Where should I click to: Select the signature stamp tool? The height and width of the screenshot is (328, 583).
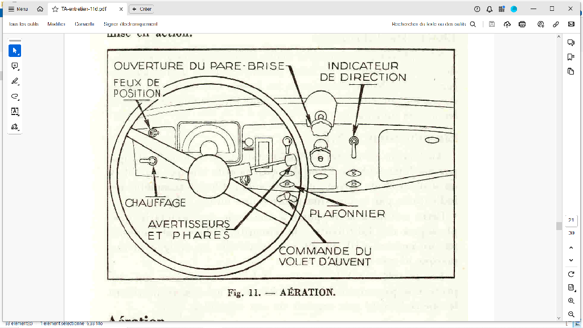[x=15, y=127]
